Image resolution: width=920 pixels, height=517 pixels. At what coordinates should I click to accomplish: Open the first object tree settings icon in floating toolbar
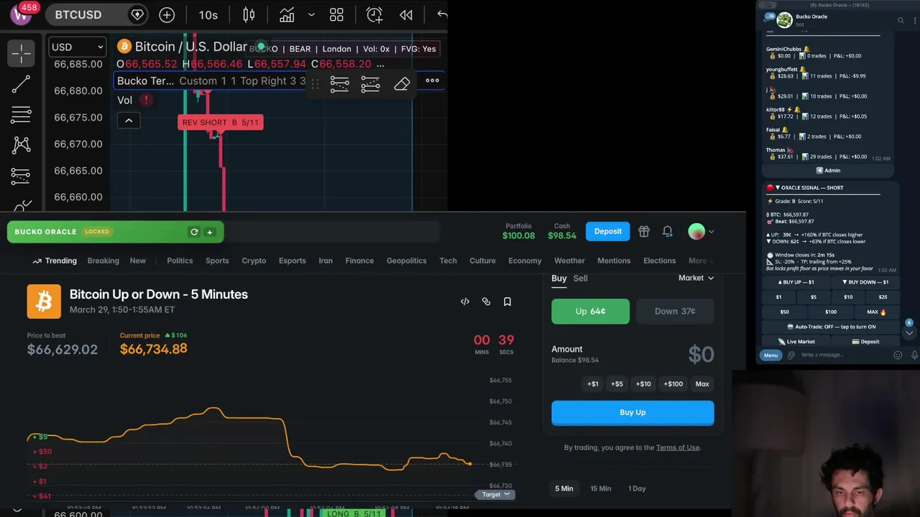coord(339,83)
